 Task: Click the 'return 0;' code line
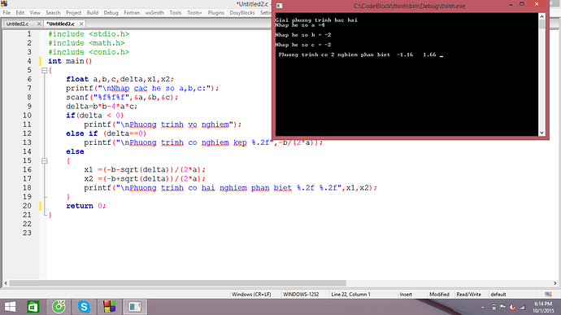[86, 206]
